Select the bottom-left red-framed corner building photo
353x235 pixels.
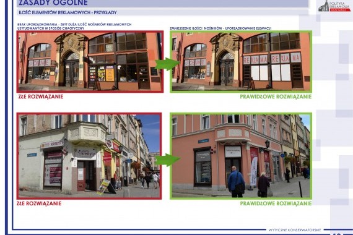[89, 156]
